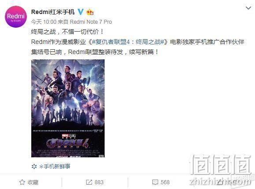Click the 883 repost count
Viewport: 255px width, 189px height.
tap(99, 182)
